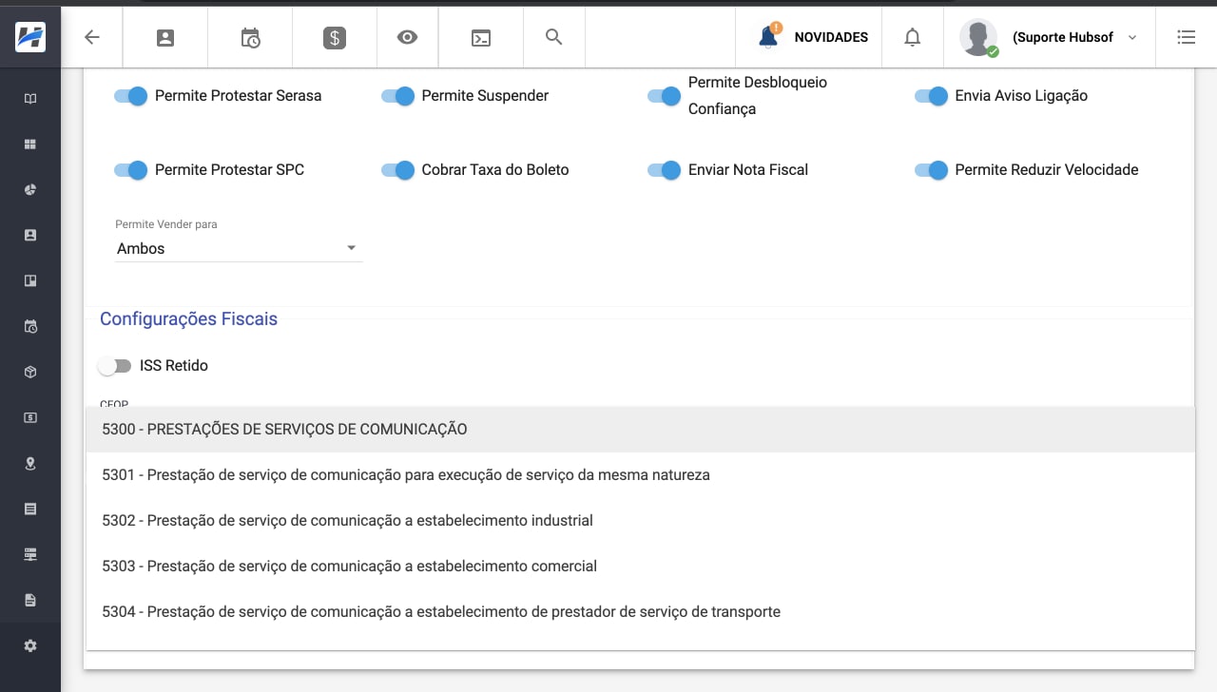The image size is (1217, 692).
Task: Toggle Permite Protestar Serasa switch
Action: pyautogui.click(x=130, y=96)
